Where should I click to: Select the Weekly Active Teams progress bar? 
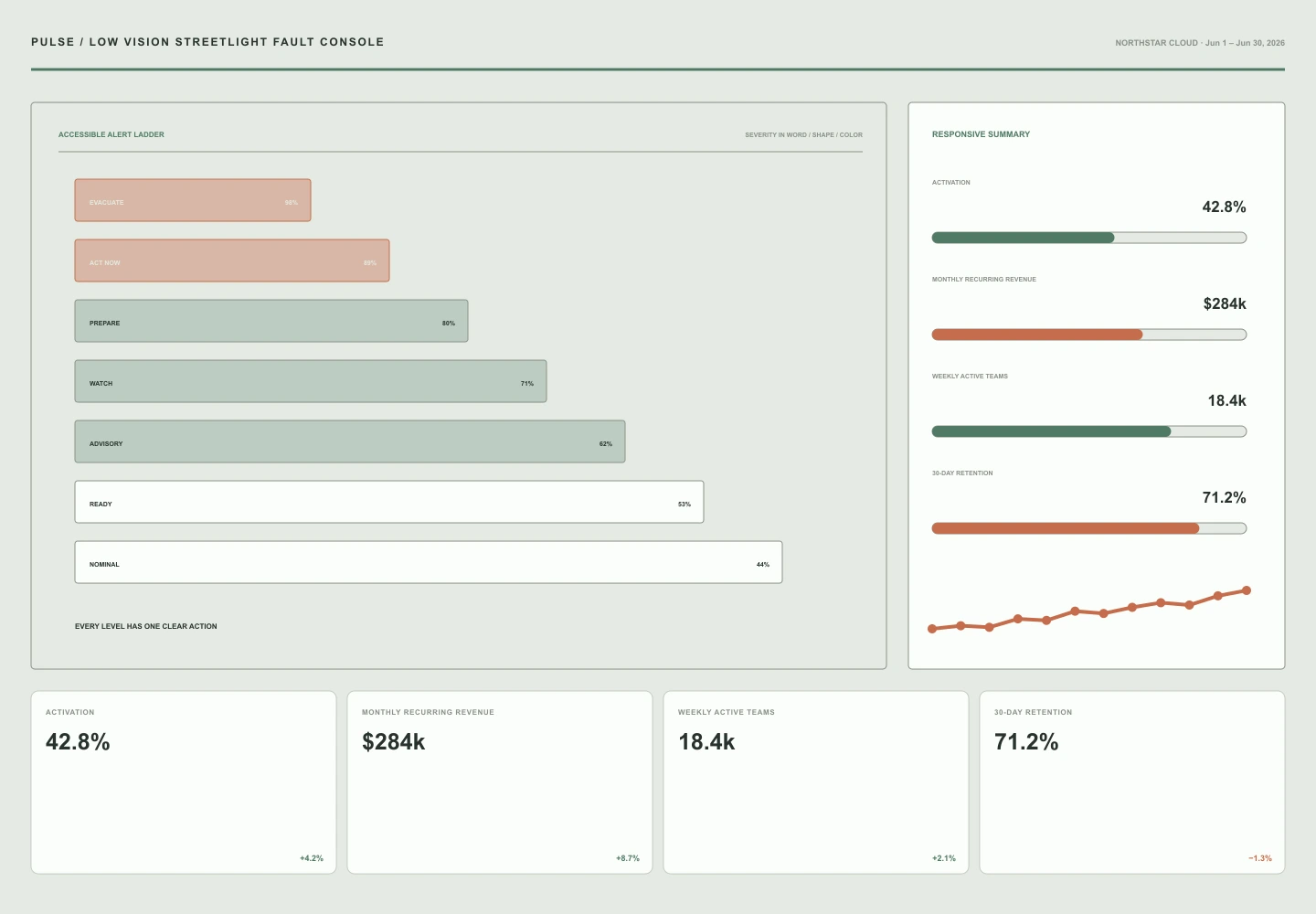1089,431
